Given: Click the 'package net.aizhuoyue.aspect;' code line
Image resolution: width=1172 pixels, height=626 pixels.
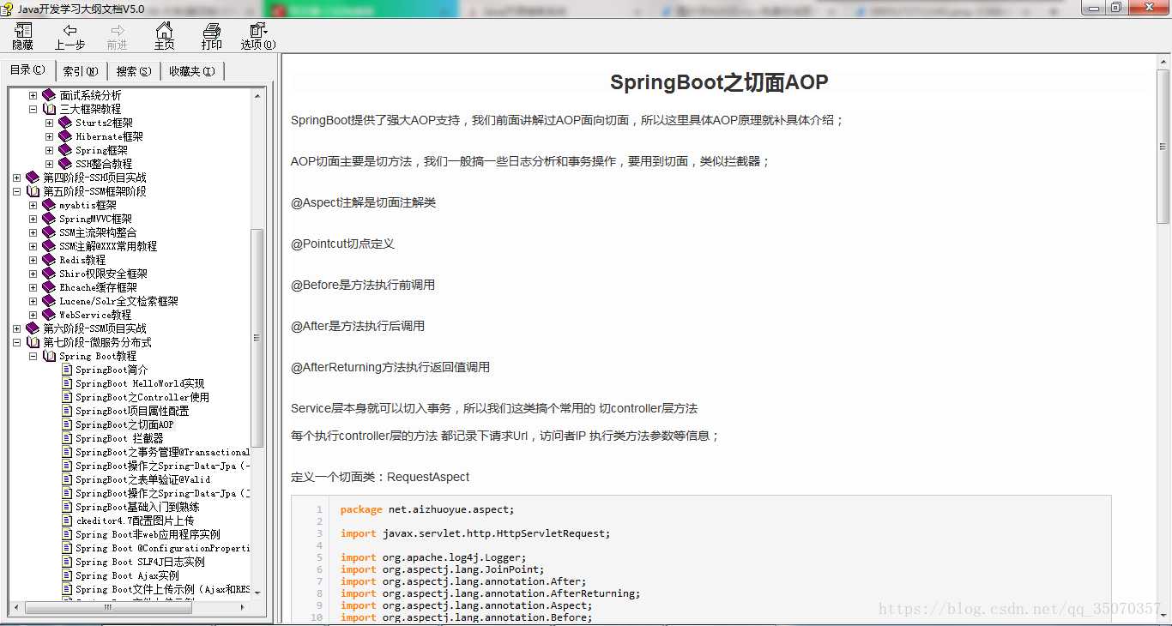Looking at the screenshot, I should point(427,509).
